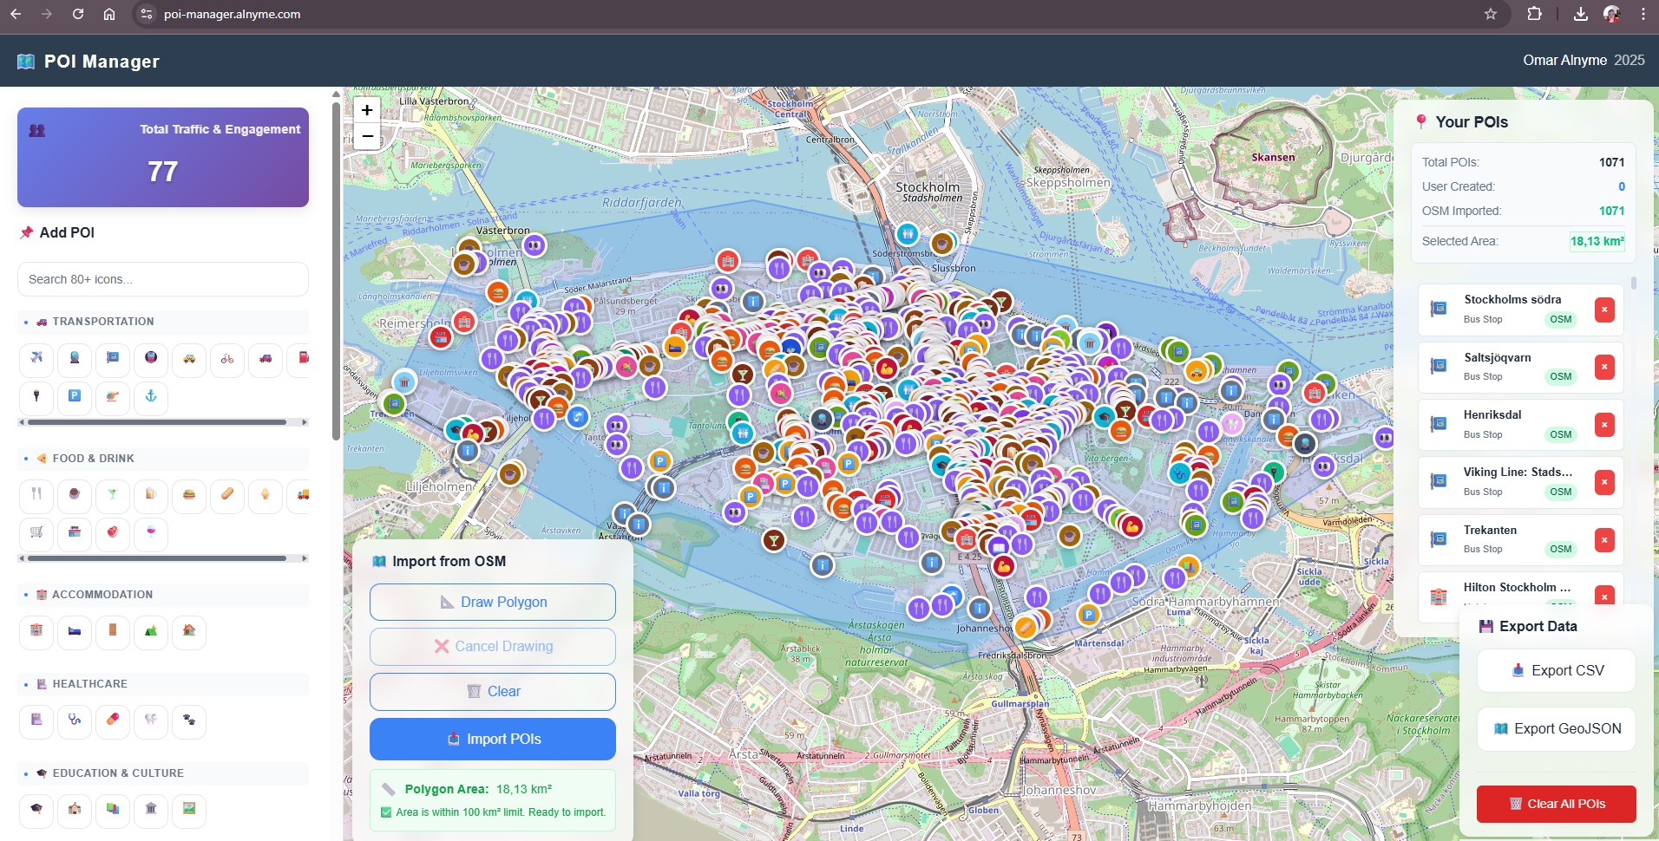Screen dimensions: 1659x841
Task: Bookmark this page with the star icon
Action: 1491,14
